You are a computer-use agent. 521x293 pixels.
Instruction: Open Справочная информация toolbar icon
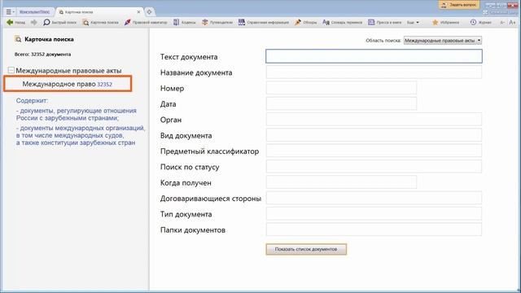click(x=242, y=22)
